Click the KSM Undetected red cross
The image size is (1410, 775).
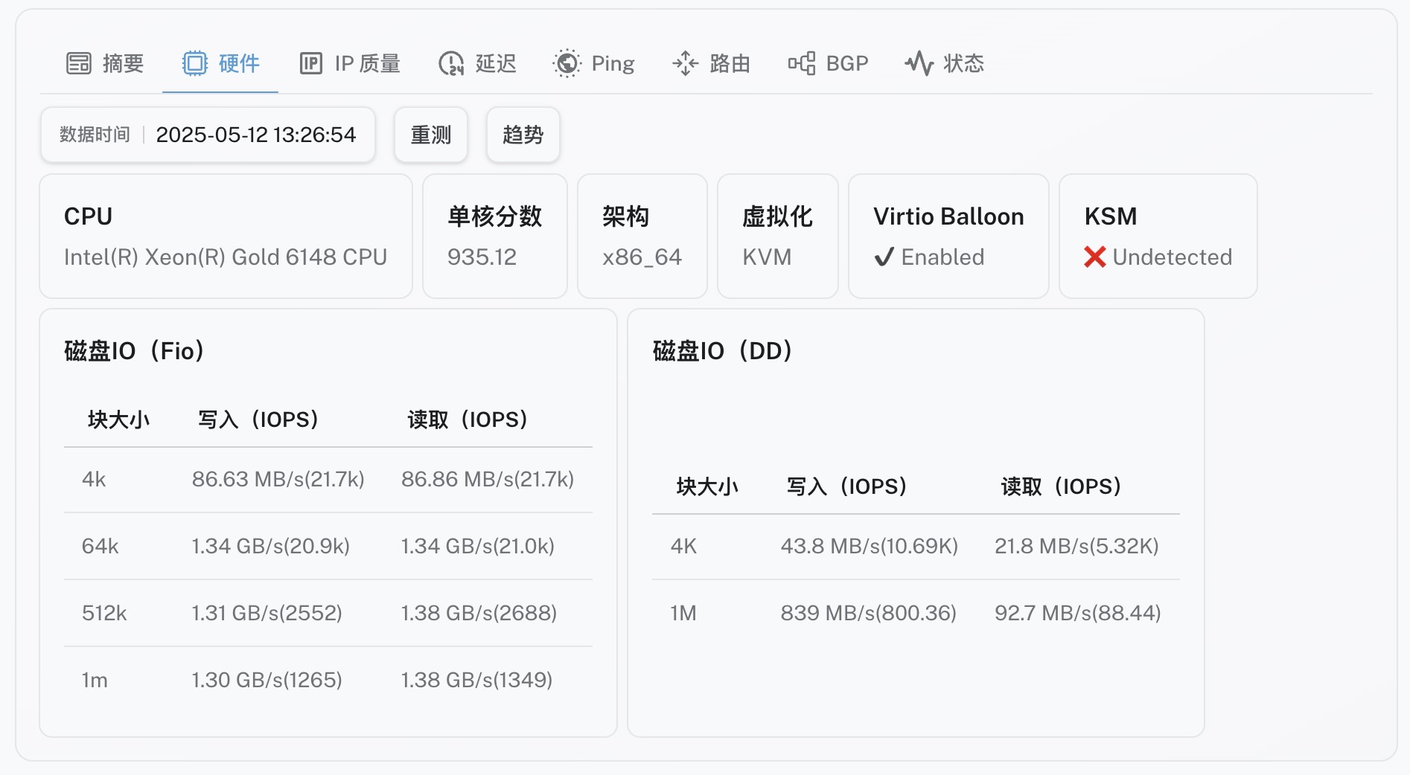[1094, 257]
